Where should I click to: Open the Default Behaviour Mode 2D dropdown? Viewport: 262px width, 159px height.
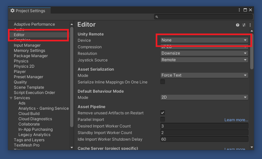(x=204, y=97)
